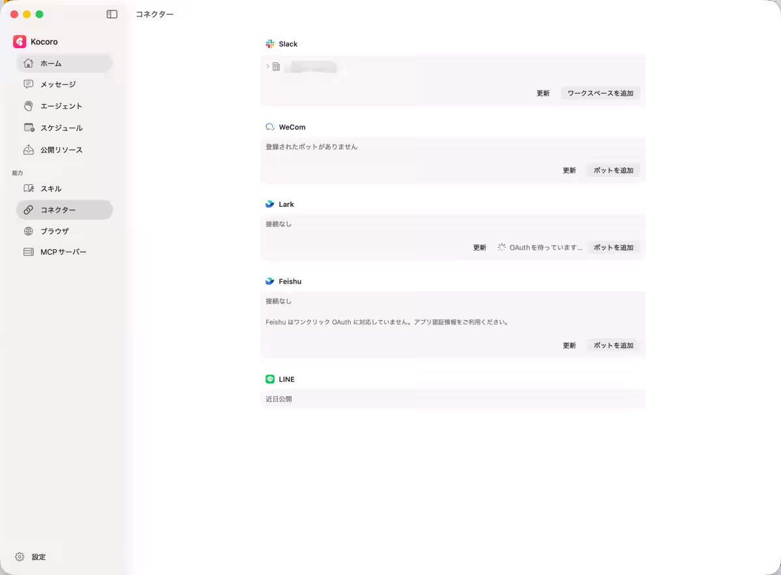Click the コネクター page title
Viewport: 781px width, 575px height.
155,14
